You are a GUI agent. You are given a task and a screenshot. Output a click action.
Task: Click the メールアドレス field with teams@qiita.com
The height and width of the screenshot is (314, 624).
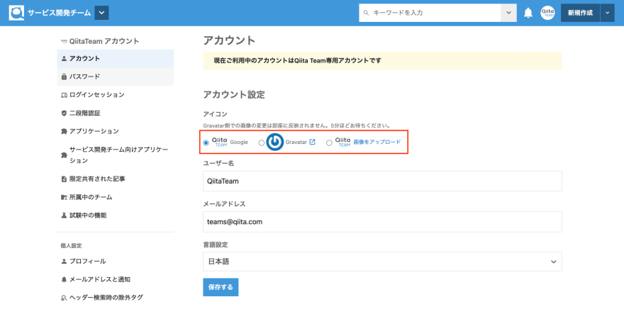[382, 222]
